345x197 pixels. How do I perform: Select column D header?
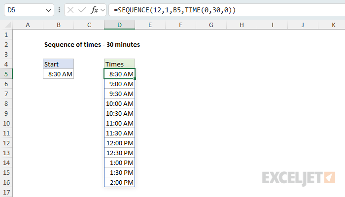tap(119, 25)
